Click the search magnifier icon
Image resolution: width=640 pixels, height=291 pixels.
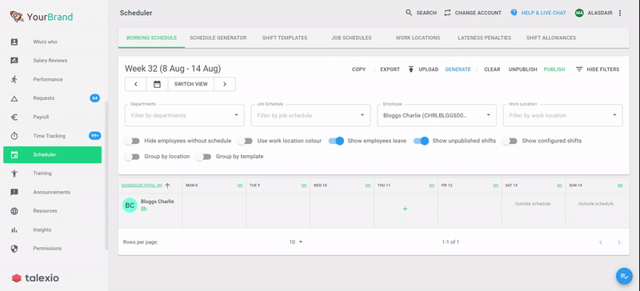[x=409, y=13]
